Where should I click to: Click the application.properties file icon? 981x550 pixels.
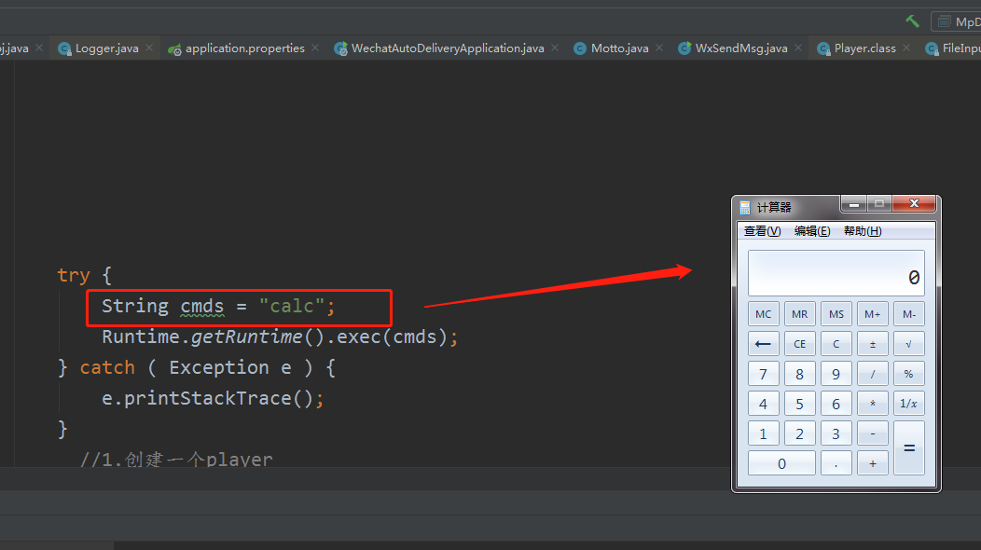click(x=174, y=48)
